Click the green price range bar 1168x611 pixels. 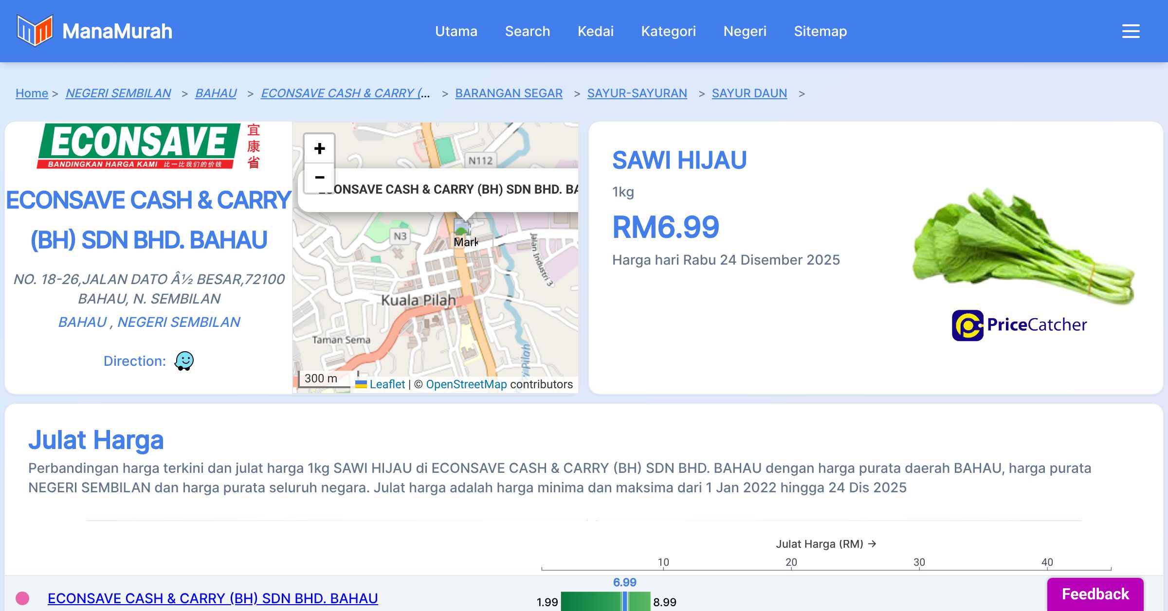pos(591,602)
